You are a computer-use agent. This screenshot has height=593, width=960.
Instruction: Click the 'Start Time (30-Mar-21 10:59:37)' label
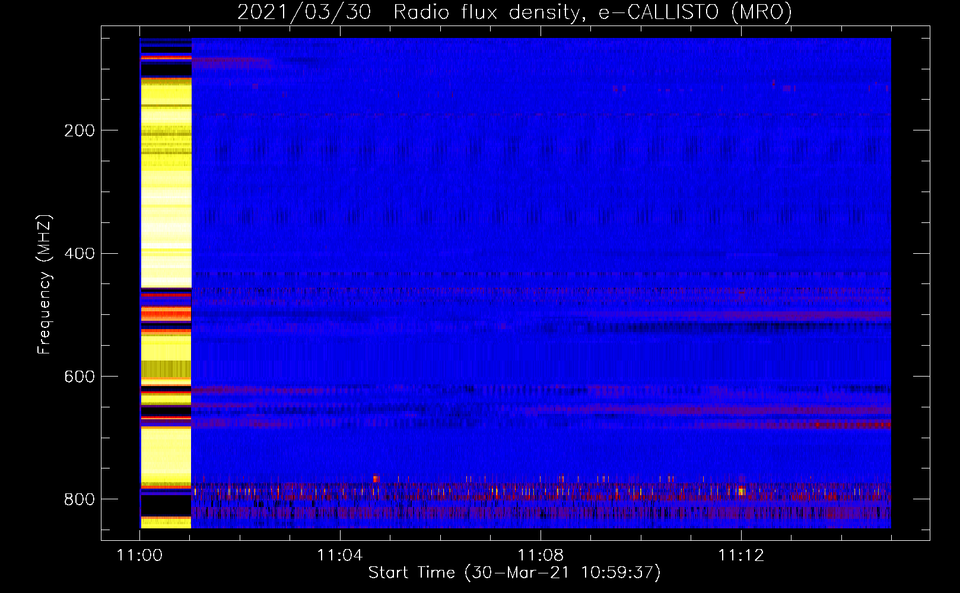(514, 572)
